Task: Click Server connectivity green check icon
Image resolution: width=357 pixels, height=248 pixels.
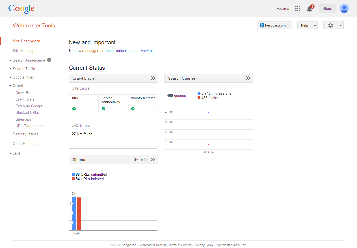Action: (x=103, y=109)
